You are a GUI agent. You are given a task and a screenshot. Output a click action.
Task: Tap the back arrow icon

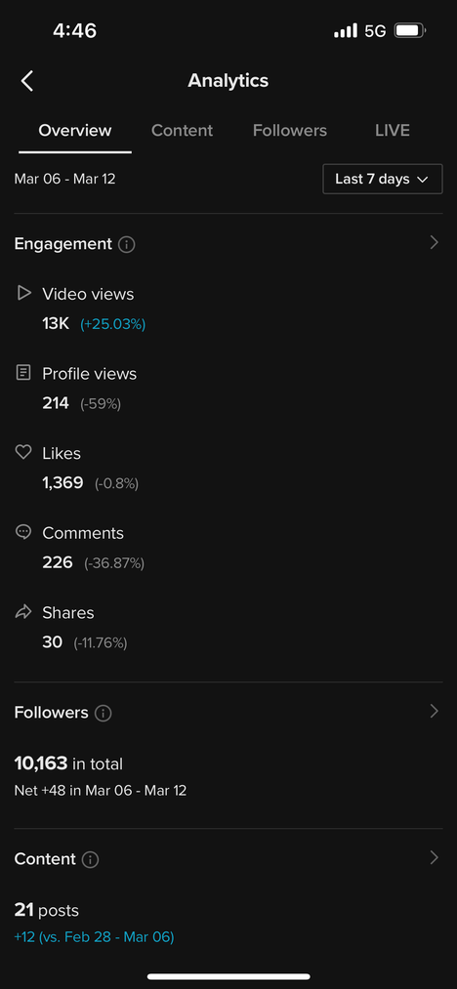pyautogui.click(x=26, y=81)
